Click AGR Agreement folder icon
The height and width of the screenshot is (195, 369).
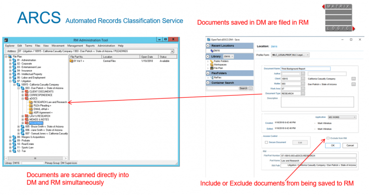point(31,113)
